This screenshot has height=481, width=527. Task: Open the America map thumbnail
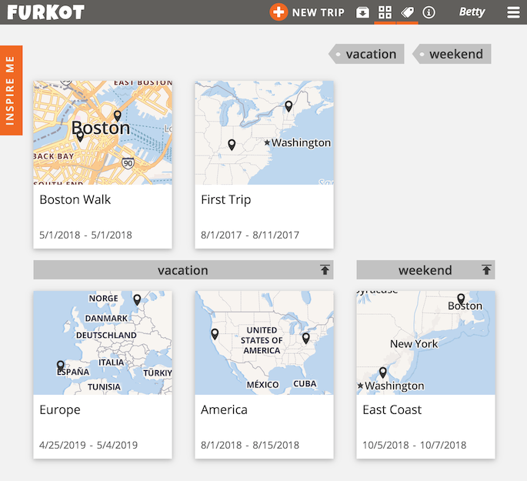point(264,342)
